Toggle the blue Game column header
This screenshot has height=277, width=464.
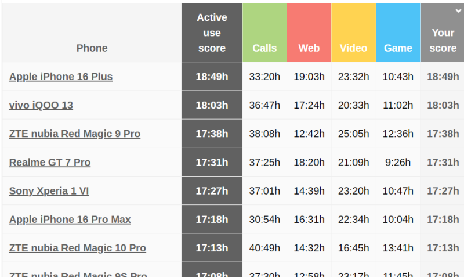tap(398, 33)
